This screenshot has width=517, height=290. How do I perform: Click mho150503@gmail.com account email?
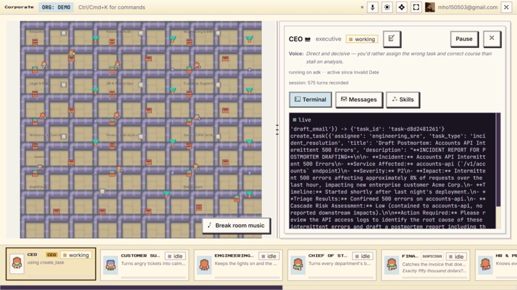tap(468, 7)
